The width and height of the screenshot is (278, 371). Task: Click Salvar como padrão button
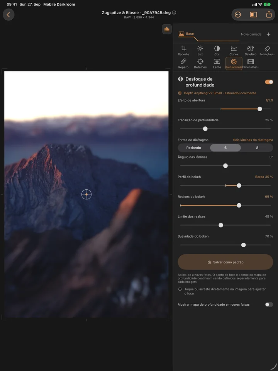click(225, 262)
